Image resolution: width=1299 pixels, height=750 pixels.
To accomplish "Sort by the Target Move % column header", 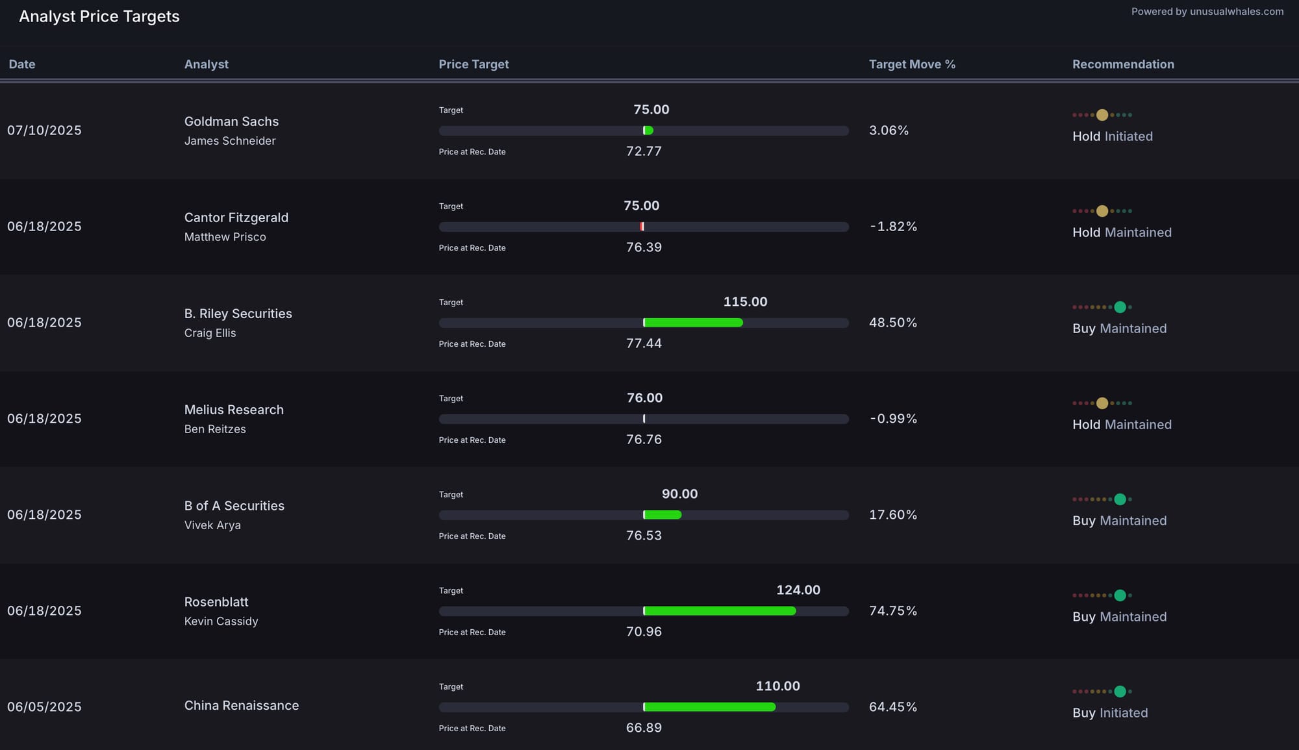I will pos(912,64).
